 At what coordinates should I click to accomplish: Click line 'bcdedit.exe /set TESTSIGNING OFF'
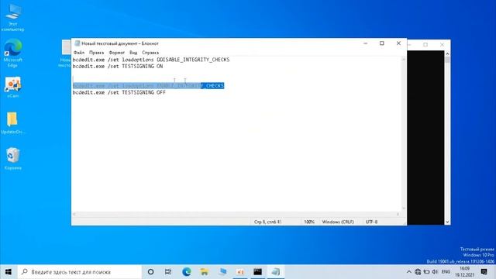coord(119,92)
